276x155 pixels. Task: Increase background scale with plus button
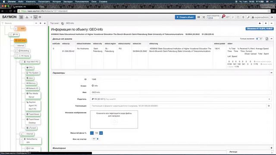pos(101,133)
